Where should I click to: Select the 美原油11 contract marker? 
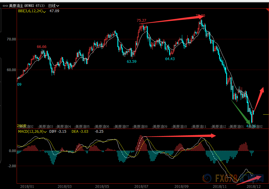click(199, 126)
